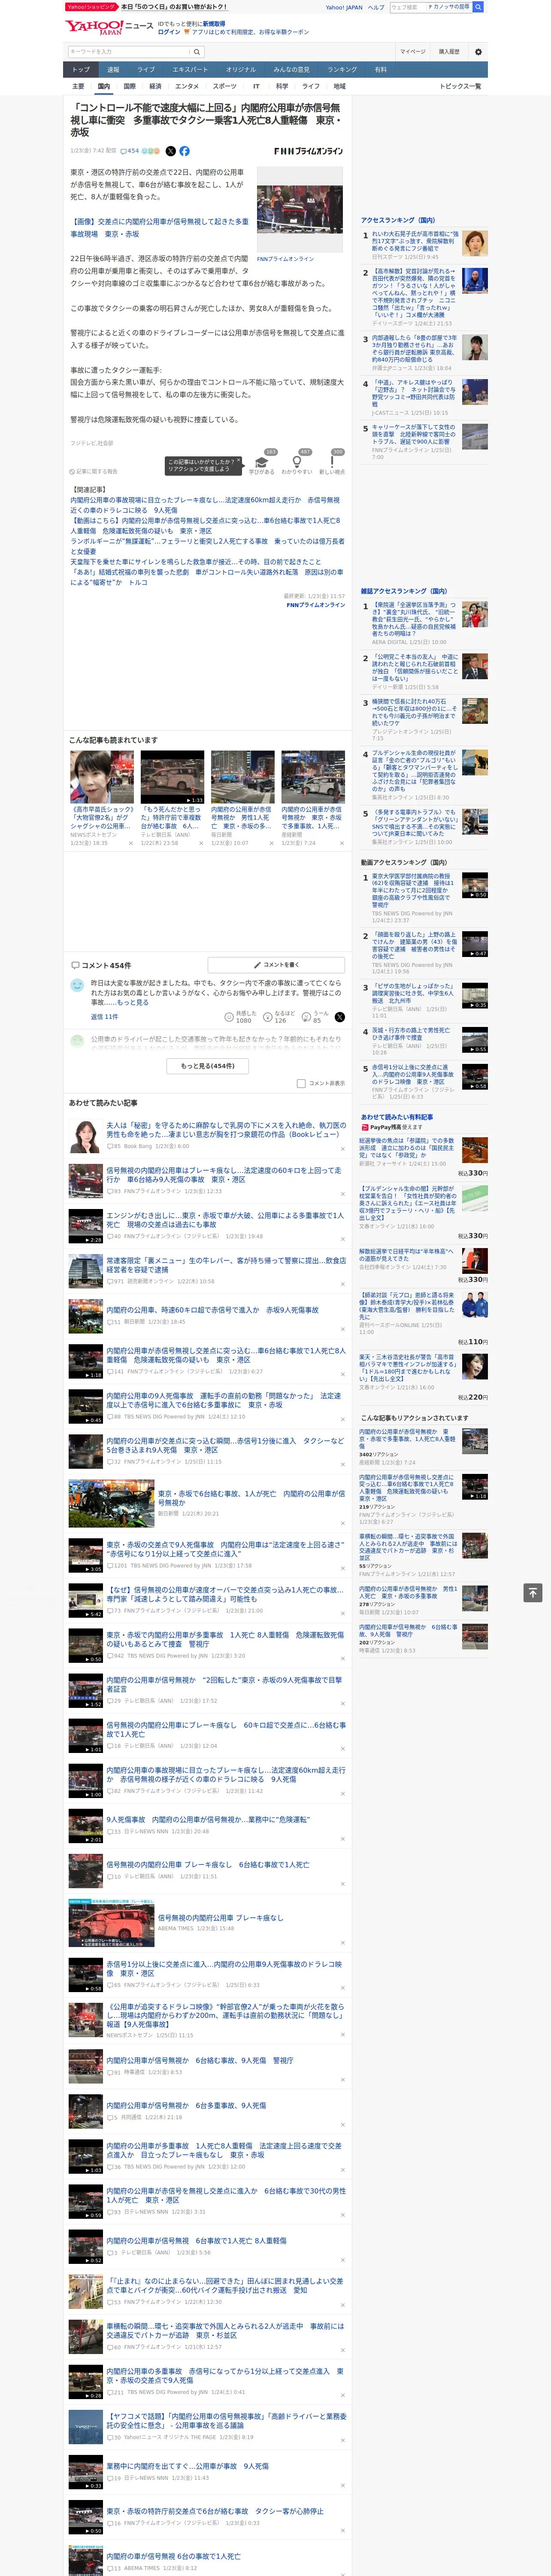Open the 454 comments counter icon
The height and width of the screenshot is (2576, 551).
pyautogui.click(x=129, y=151)
